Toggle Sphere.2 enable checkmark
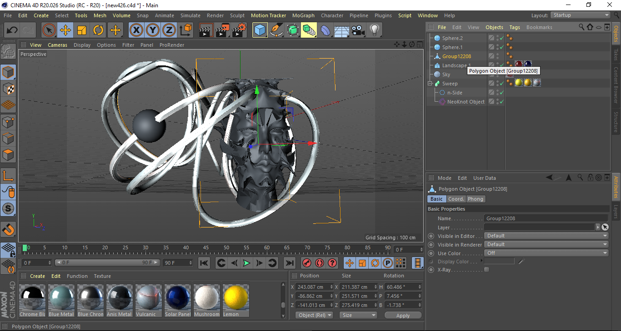This screenshot has width=621, height=331. (501, 38)
